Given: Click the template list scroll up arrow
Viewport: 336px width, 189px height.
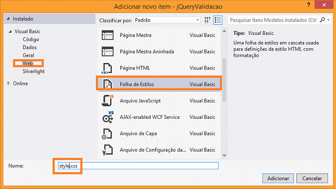Looking at the screenshot, I should point(224,31).
